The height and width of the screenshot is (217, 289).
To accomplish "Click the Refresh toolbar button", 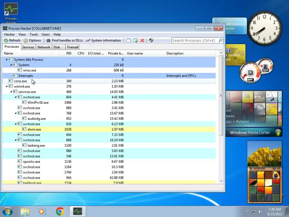I will pyautogui.click(x=12, y=40).
